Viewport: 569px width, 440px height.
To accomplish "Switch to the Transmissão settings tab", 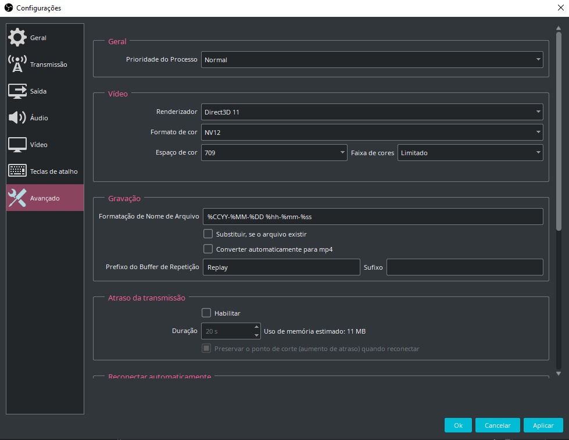I will (49, 65).
